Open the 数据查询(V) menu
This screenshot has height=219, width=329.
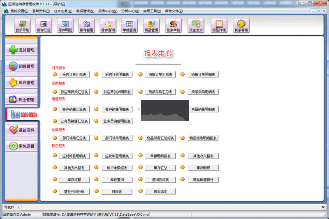click(x=85, y=11)
